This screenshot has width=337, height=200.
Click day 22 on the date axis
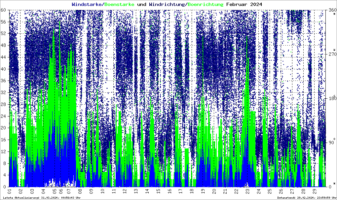click(x=236, y=191)
